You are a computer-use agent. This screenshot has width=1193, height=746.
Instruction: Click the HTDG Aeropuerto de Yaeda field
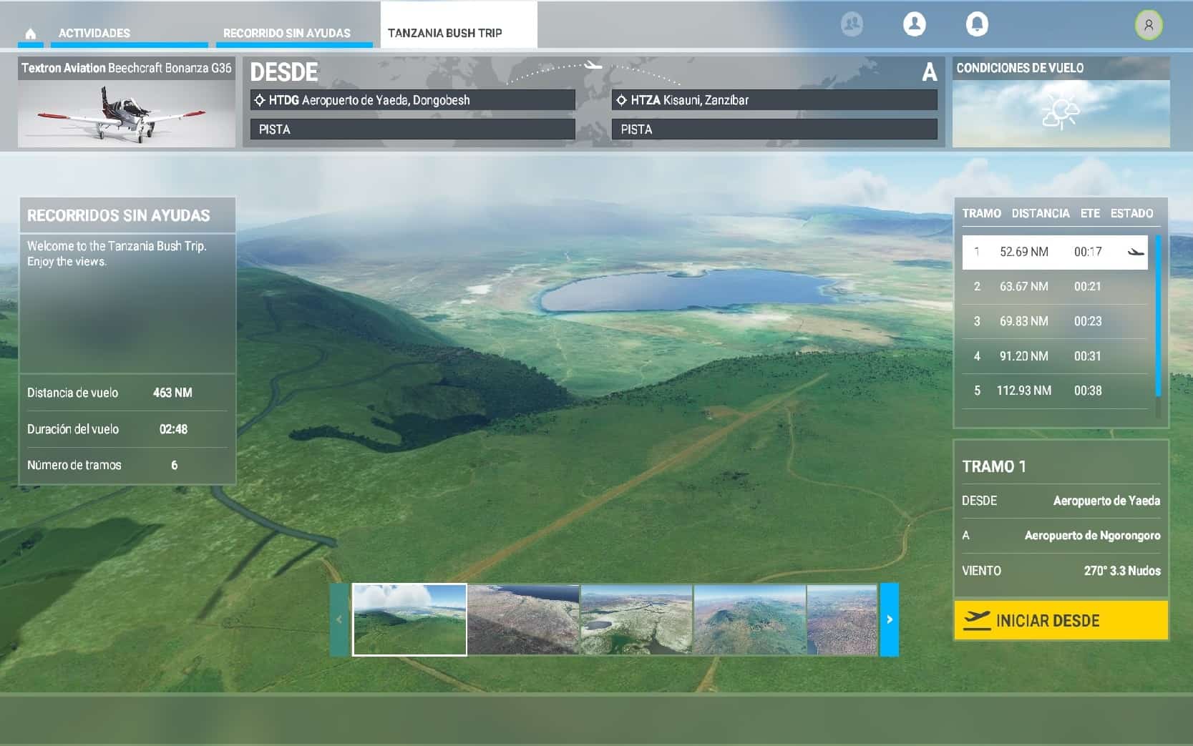(x=412, y=100)
